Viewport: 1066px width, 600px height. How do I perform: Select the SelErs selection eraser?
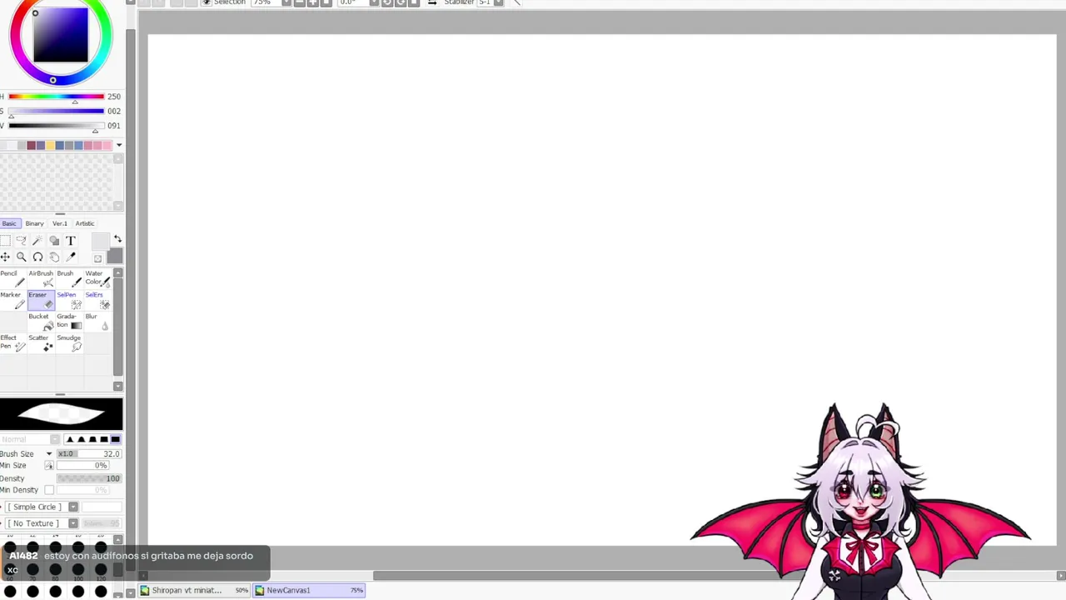tap(97, 300)
